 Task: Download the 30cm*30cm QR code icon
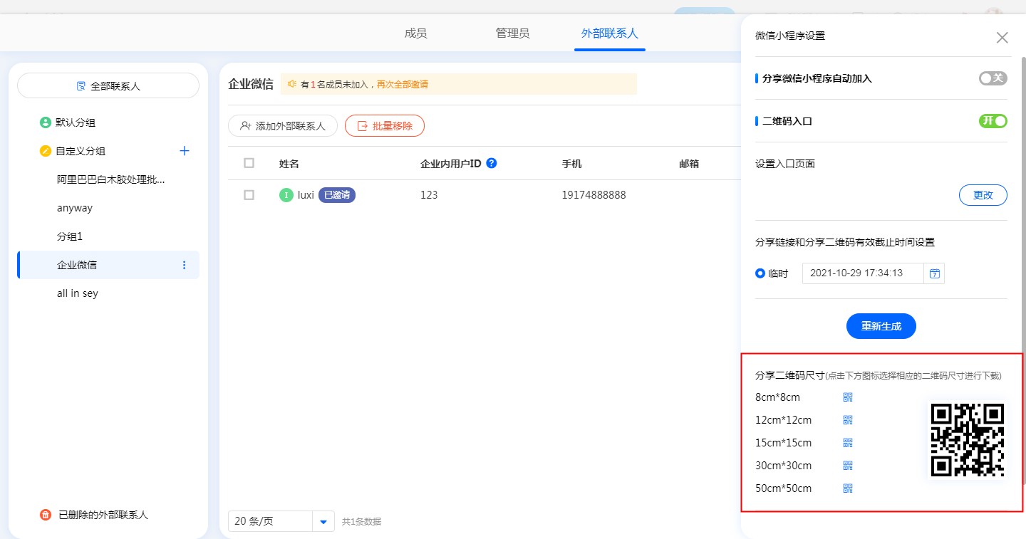(x=848, y=466)
